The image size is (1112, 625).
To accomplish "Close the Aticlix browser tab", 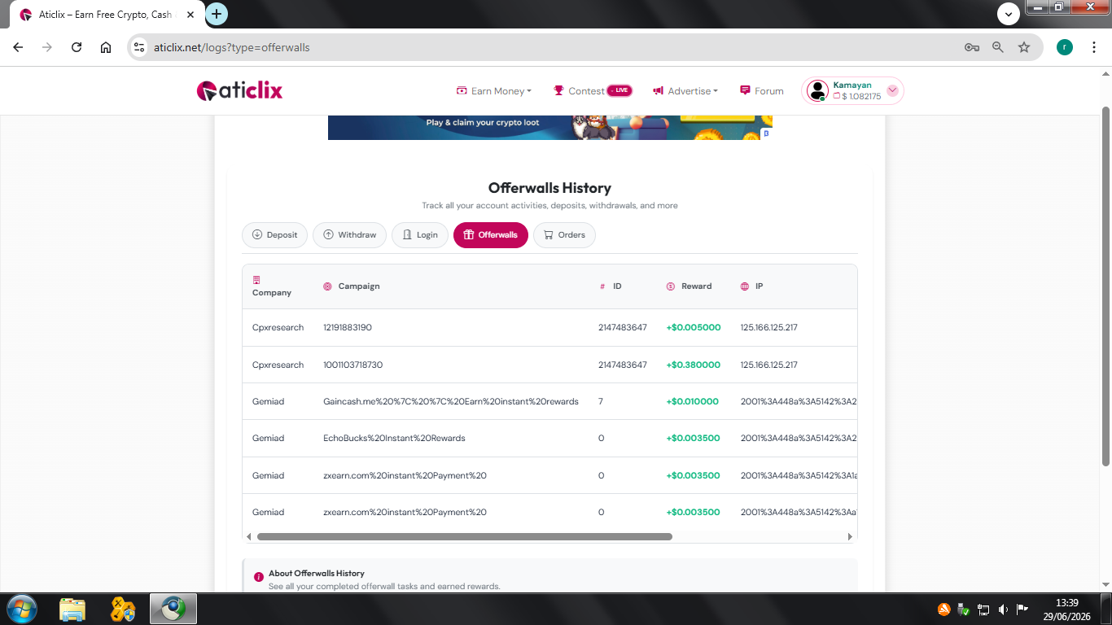I will click(x=190, y=15).
